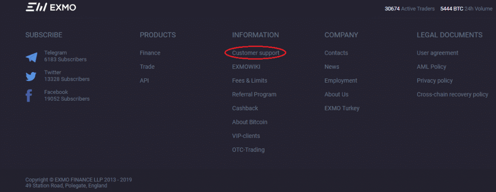
Task: Open Twitter 13328 Subscribers link
Action: pos(67,76)
